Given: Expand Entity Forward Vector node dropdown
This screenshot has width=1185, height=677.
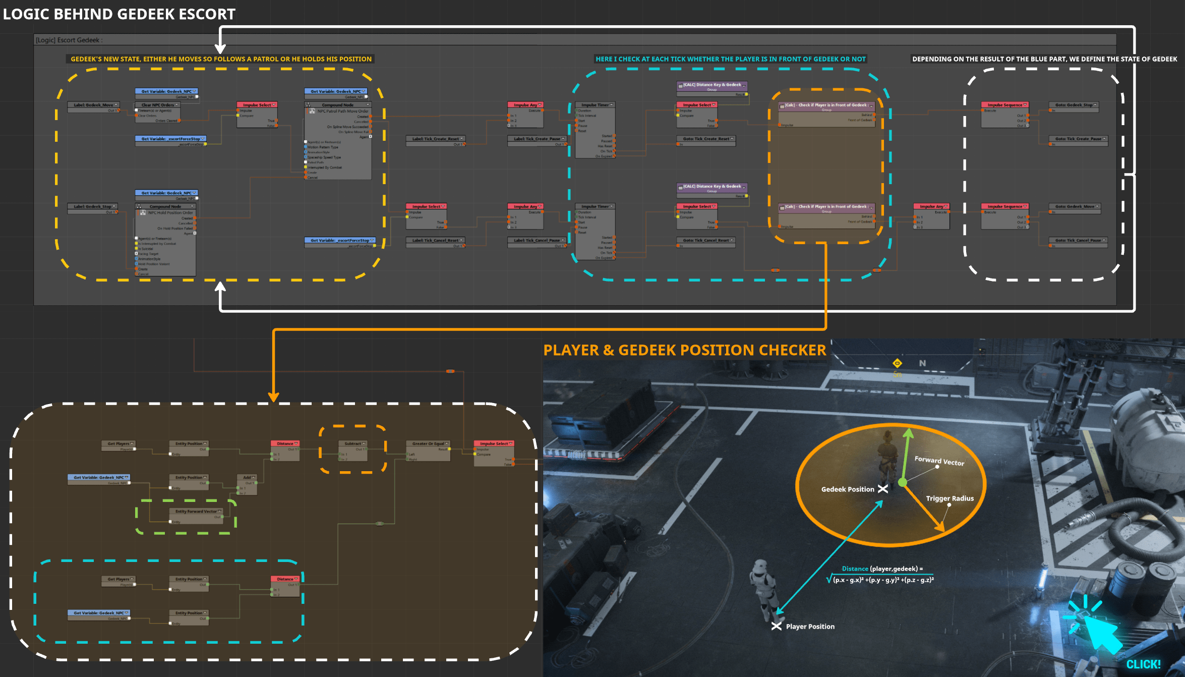Looking at the screenshot, I should click(x=219, y=511).
